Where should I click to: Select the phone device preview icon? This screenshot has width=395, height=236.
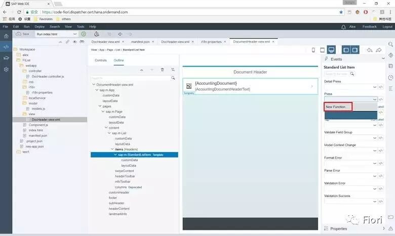click(313, 50)
